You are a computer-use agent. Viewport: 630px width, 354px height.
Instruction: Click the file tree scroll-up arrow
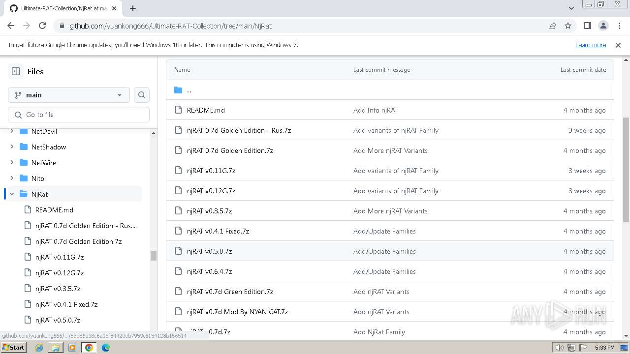(154, 133)
